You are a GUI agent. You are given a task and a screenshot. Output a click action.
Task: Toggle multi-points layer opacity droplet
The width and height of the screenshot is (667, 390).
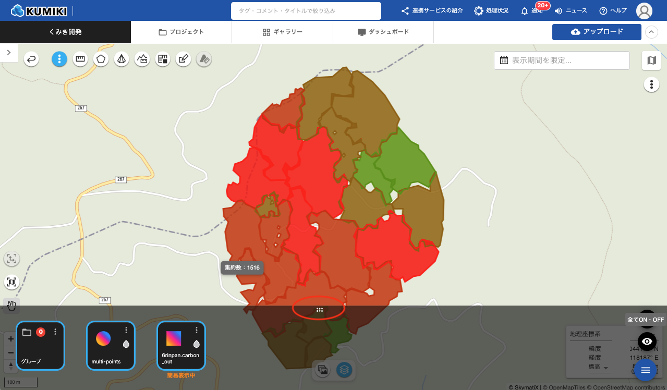(x=126, y=344)
